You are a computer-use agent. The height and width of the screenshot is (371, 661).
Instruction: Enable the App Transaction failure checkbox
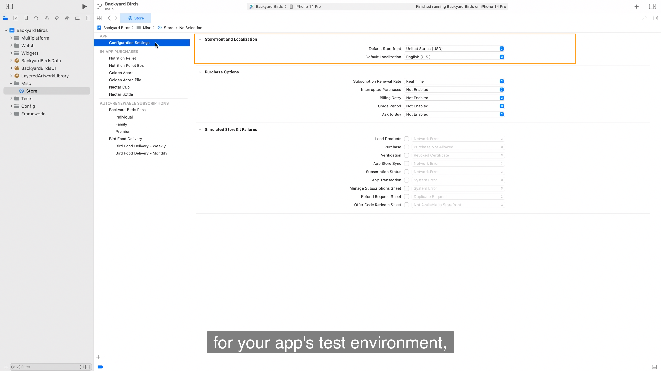coord(407,180)
